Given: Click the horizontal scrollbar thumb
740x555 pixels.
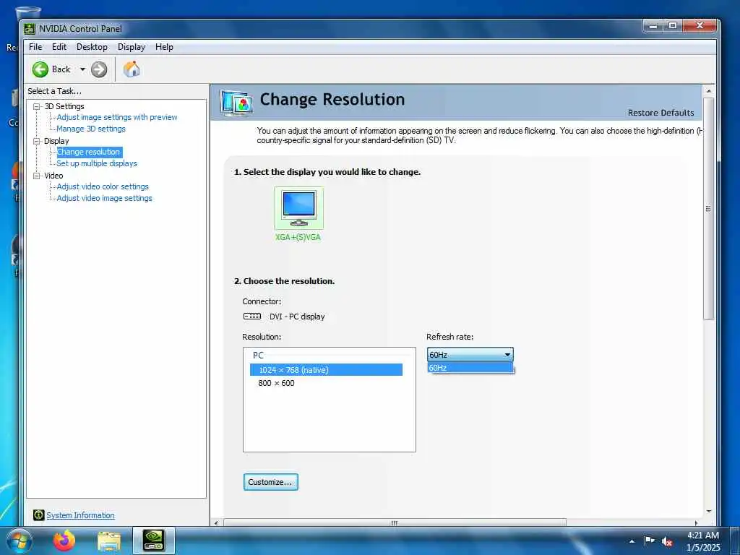Looking at the screenshot, I should pyautogui.click(x=395, y=522).
